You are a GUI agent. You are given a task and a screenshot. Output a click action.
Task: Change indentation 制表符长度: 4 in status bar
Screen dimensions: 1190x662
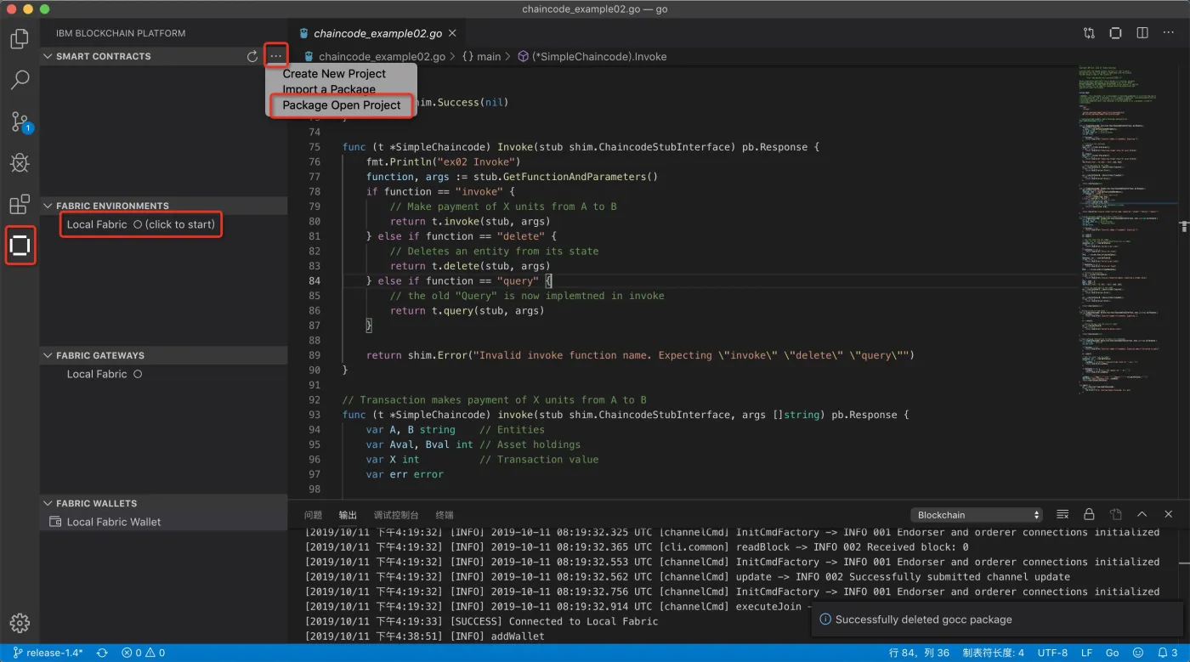pyautogui.click(x=992, y=653)
